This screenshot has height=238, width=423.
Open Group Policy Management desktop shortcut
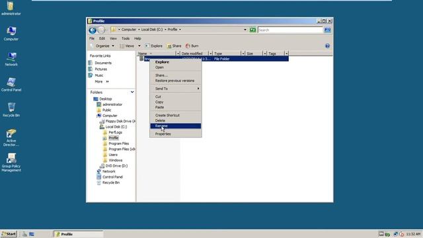[x=11, y=163]
